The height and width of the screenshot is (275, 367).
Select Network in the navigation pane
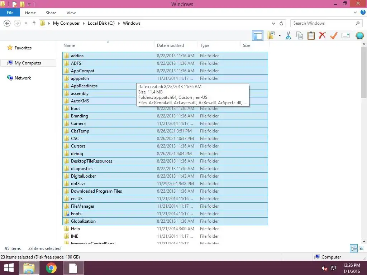23,78
